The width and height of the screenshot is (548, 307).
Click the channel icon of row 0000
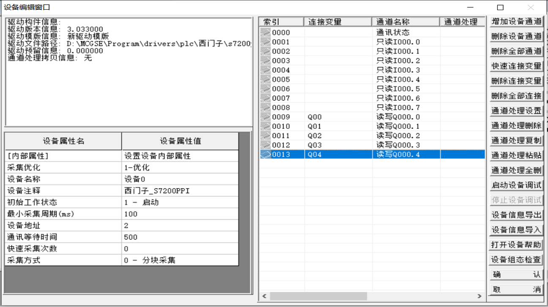pos(265,33)
